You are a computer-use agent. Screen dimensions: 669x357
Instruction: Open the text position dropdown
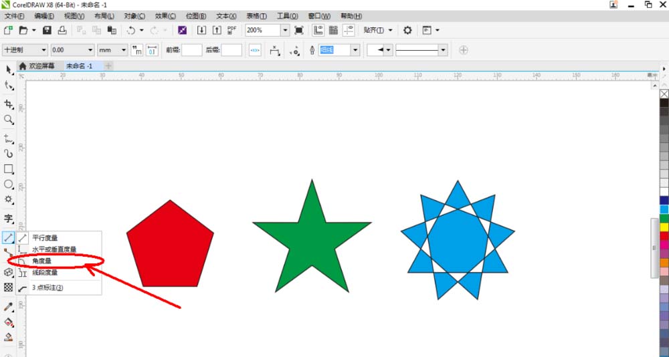tap(275, 50)
